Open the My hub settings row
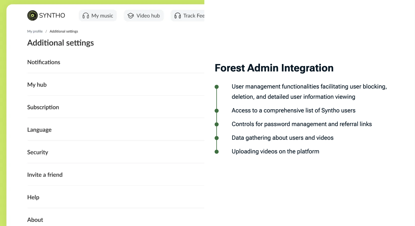The width and height of the screenshot is (415, 226). (37, 85)
